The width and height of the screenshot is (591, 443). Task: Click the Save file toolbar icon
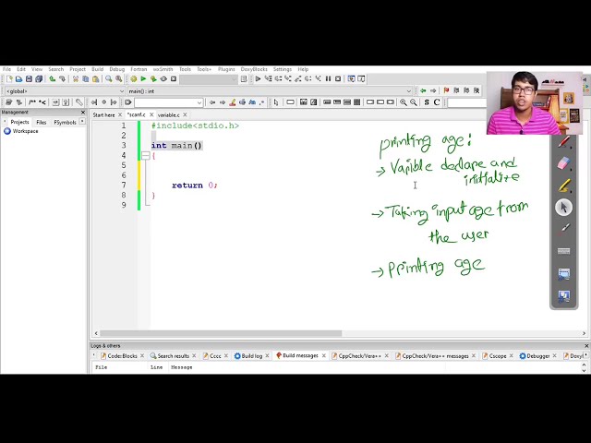point(29,78)
